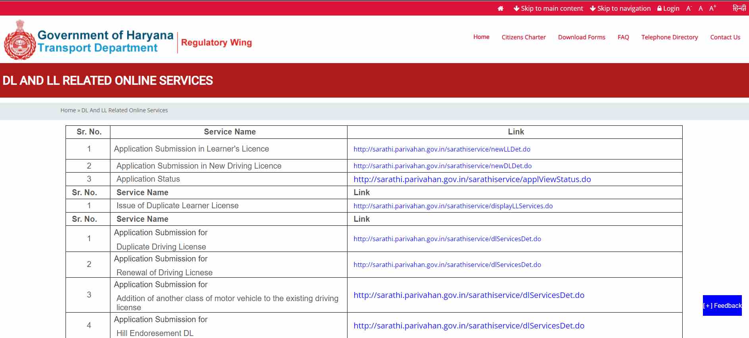Image resolution: width=749 pixels, height=338 pixels.
Task: Click Home in the breadcrumb
Action: point(68,110)
